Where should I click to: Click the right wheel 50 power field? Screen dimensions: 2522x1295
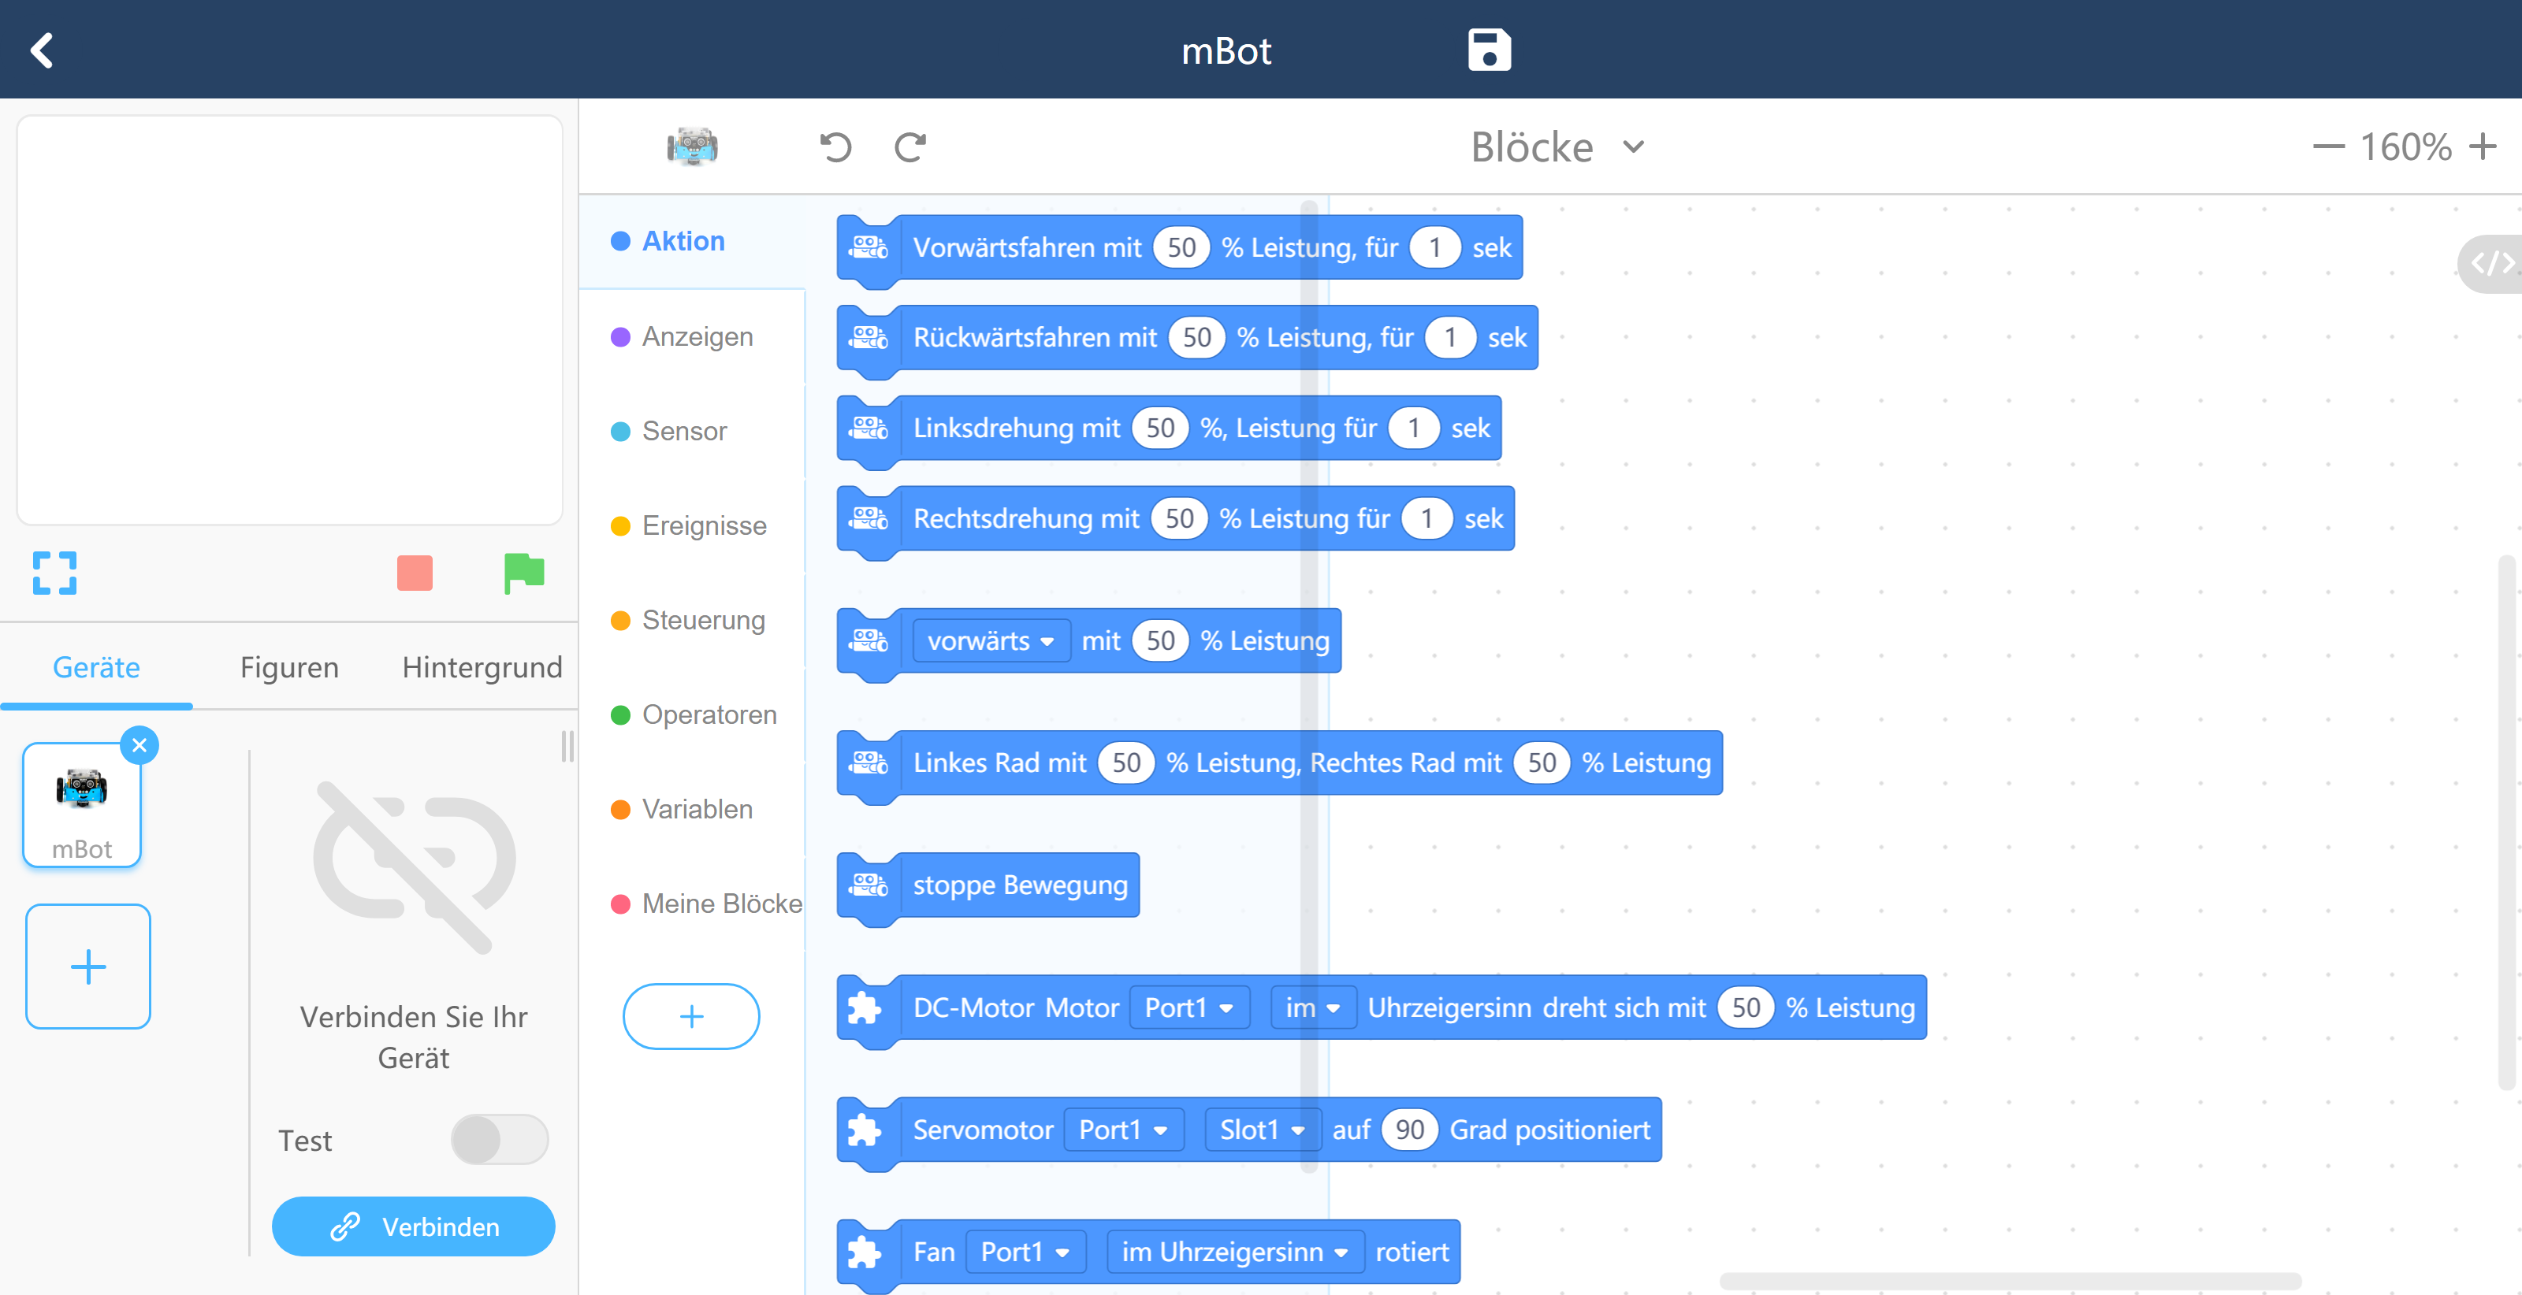tap(1542, 763)
